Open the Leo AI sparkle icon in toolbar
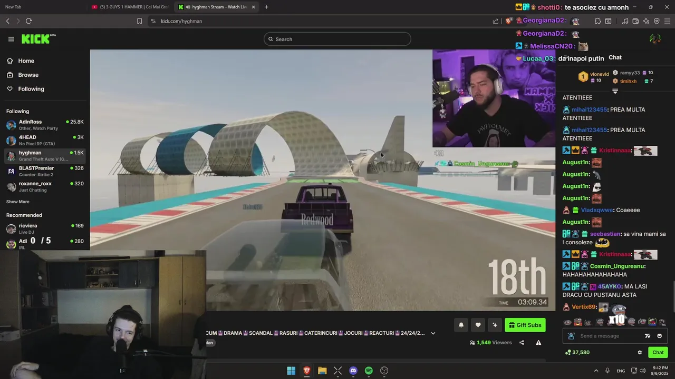 [646, 21]
